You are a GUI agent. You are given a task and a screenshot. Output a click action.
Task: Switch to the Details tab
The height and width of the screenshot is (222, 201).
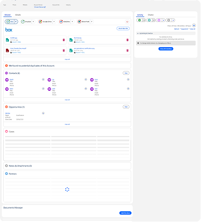click(x=18, y=15)
